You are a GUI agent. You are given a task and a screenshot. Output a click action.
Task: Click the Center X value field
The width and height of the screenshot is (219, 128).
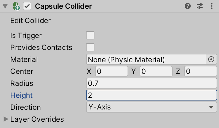point(112,71)
